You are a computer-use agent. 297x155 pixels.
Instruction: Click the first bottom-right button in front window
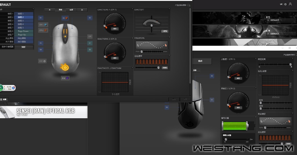174,99
